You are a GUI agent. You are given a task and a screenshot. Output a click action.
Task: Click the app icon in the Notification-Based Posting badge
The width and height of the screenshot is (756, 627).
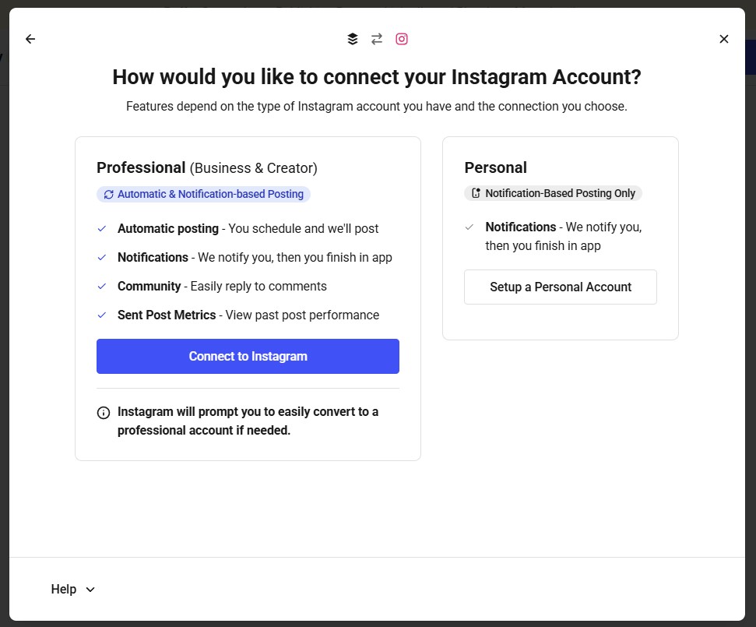click(x=476, y=192)
